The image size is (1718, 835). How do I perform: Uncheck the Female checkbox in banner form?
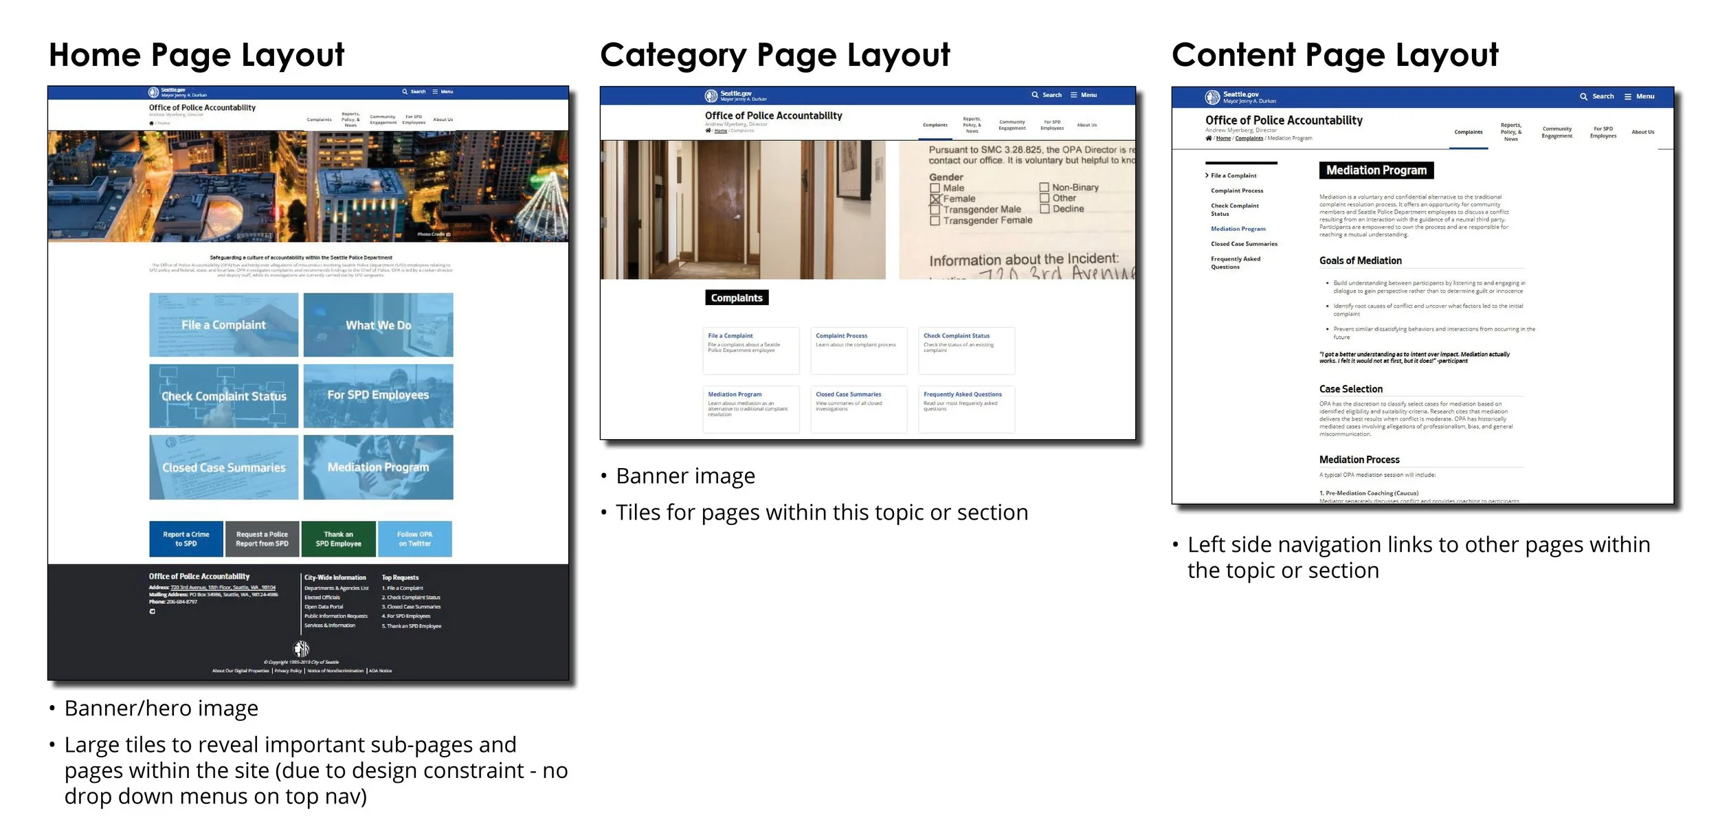(935, 199)
